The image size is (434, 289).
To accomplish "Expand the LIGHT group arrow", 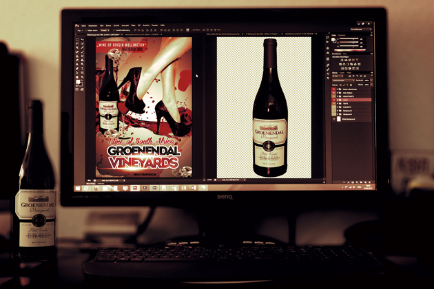I will click(x=338, y=100).
